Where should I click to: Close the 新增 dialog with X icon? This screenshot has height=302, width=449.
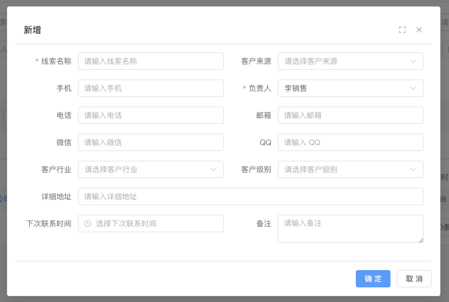point(419,30)
